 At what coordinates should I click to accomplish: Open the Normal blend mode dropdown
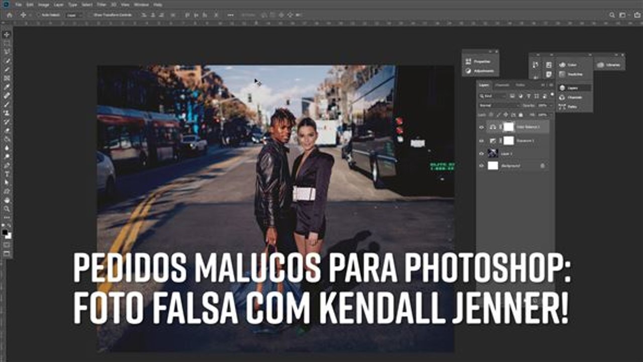499,106
